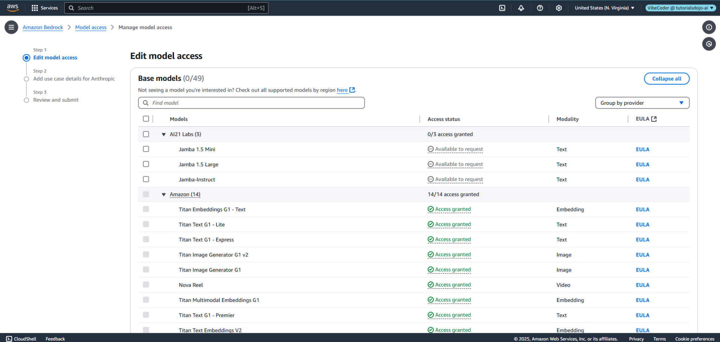Click the Collapse all button
Image resolution: width=720 pixels, height=342 pixels.
tap(666, 78)
